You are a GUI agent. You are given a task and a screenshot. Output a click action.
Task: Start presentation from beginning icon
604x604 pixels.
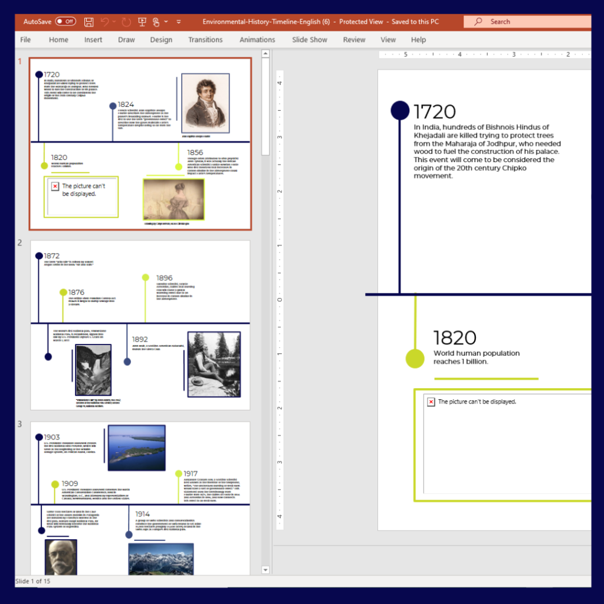142,22
